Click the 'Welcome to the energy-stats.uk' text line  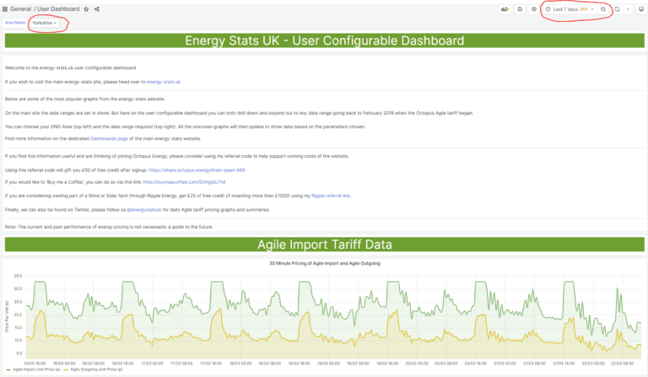pos(71,67)
